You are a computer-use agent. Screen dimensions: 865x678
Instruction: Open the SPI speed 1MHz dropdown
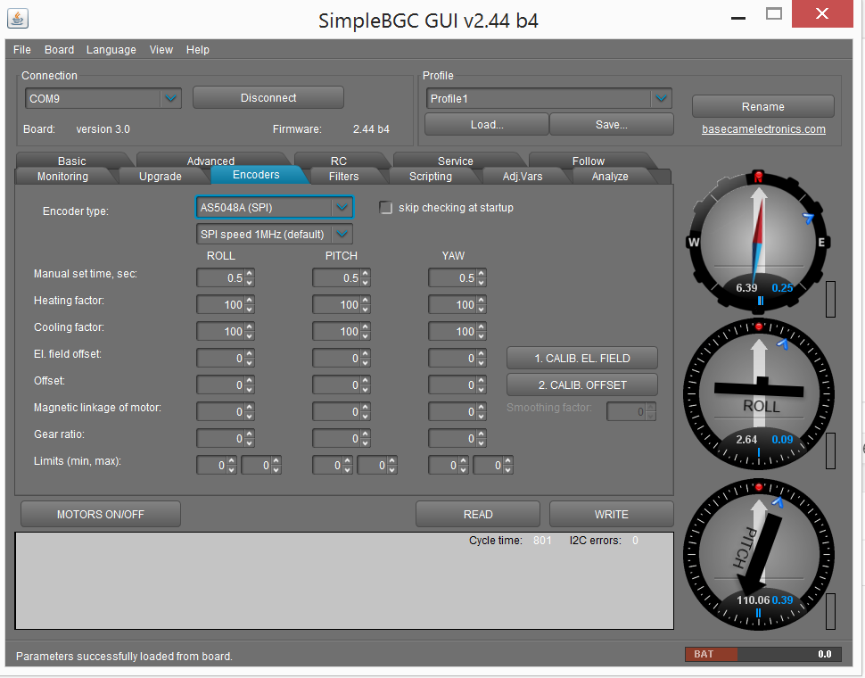(x=342, y=234)
